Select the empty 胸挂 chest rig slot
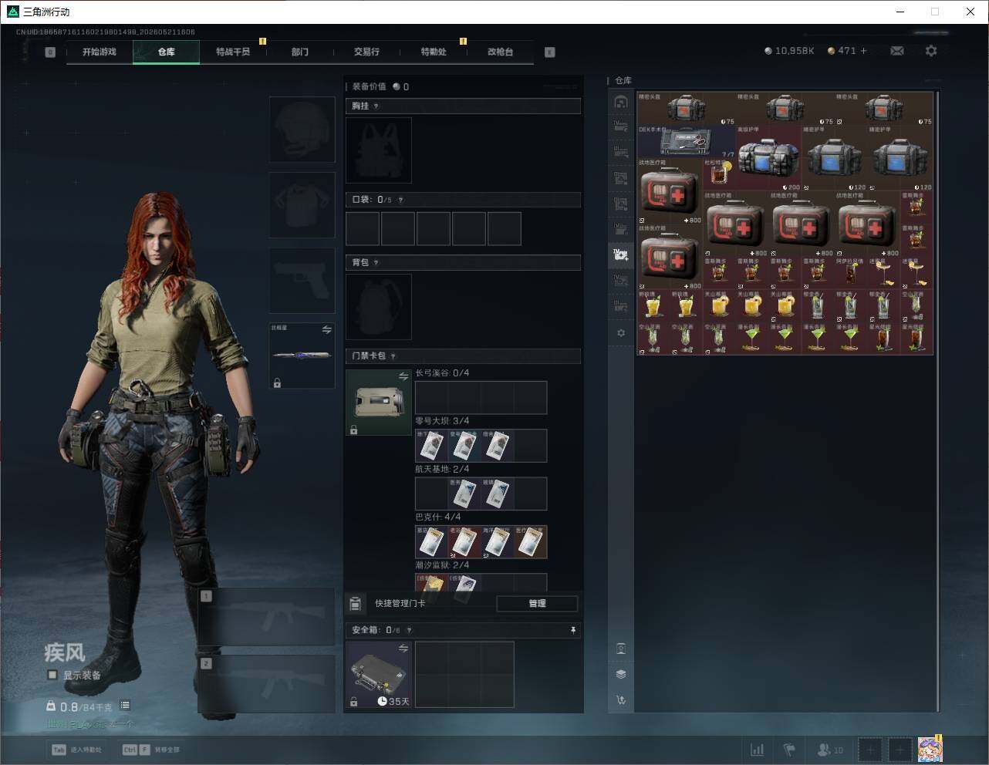This screenshot has height=765, width=989. tap(379, 150)
